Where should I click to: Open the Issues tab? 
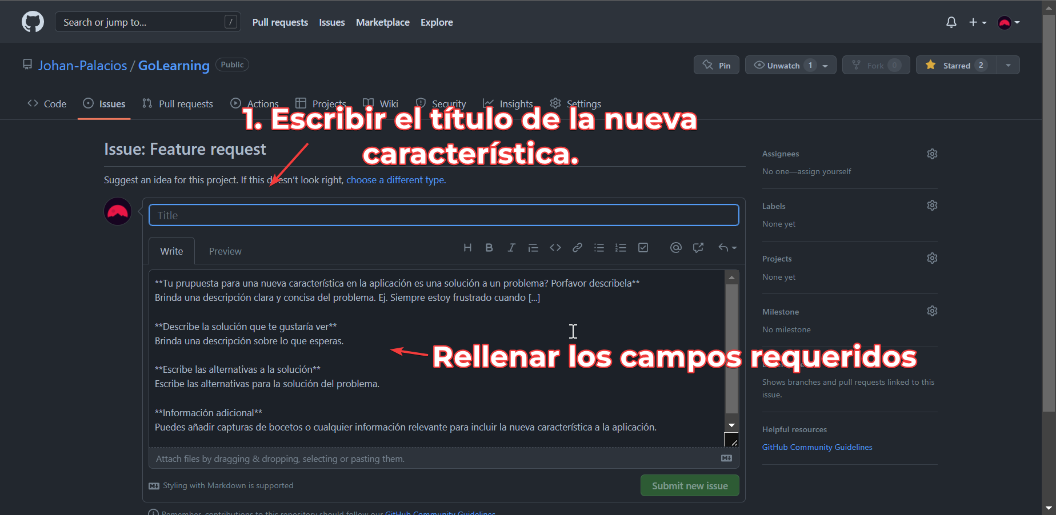click(104, 104)
